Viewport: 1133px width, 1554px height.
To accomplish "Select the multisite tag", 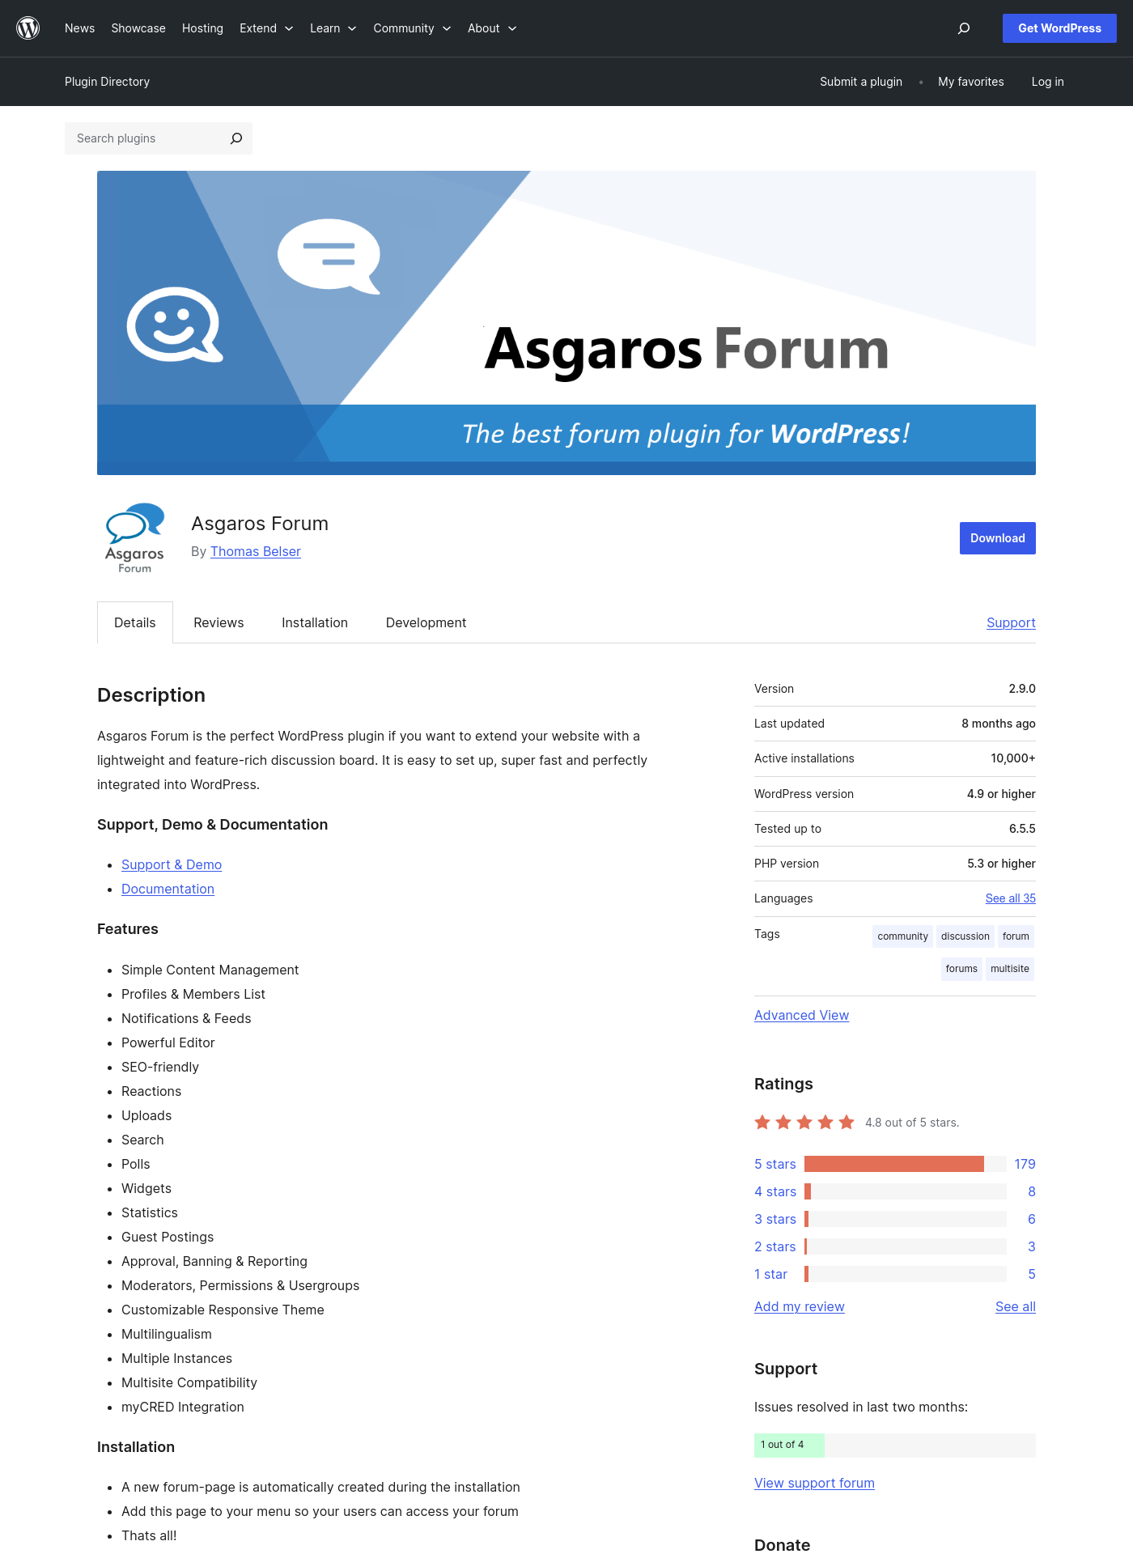I will [1010, 969].
